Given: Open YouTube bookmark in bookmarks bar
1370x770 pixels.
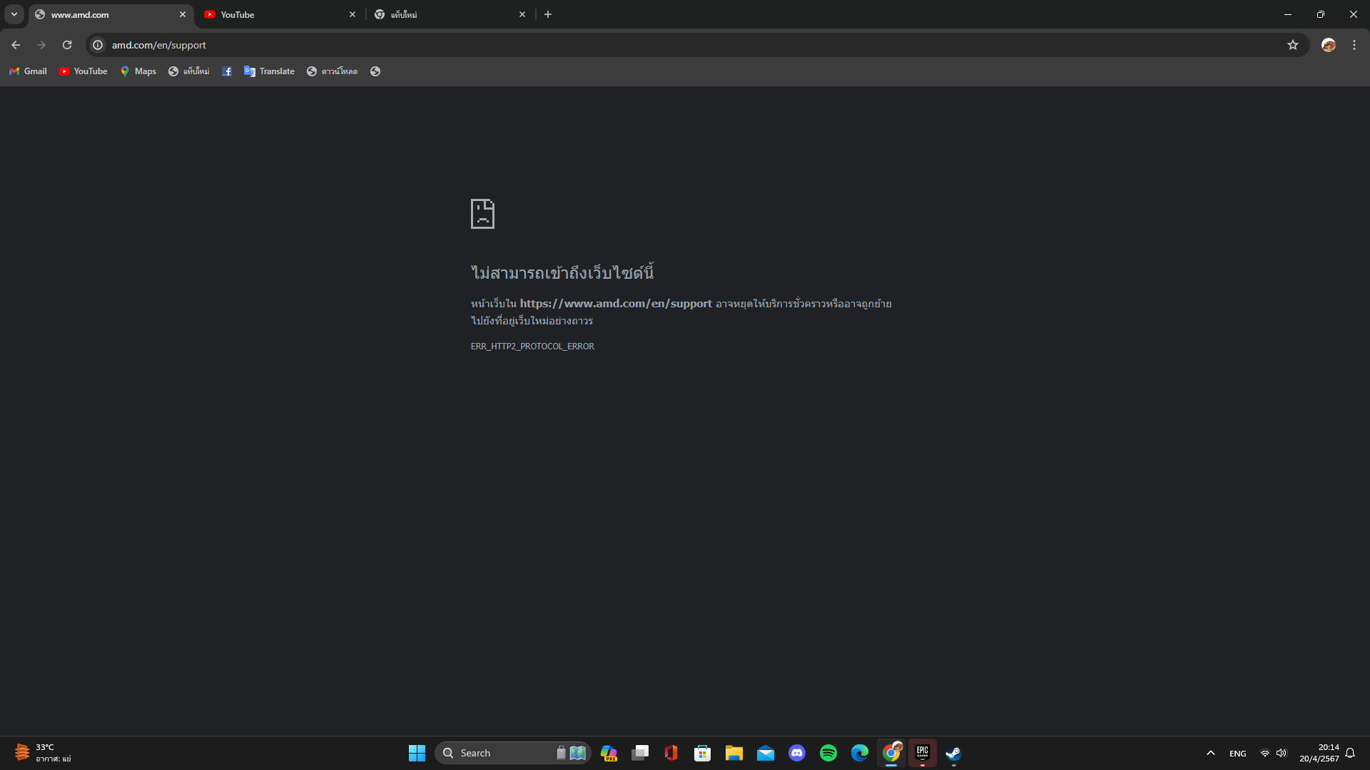Looking at the screenshot, I should [83, 71].
